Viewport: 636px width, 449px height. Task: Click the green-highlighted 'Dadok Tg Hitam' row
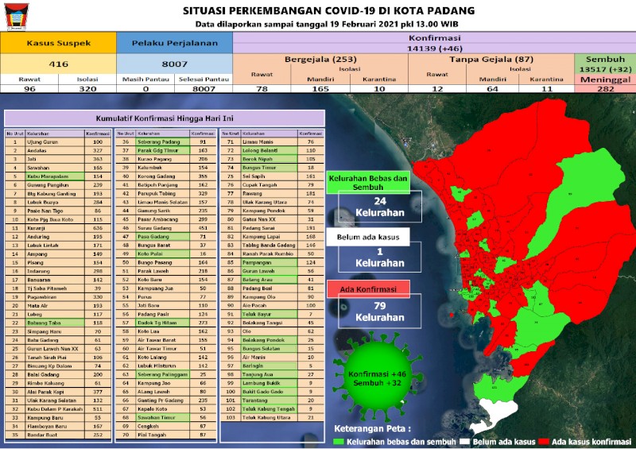tap(166, 323)
